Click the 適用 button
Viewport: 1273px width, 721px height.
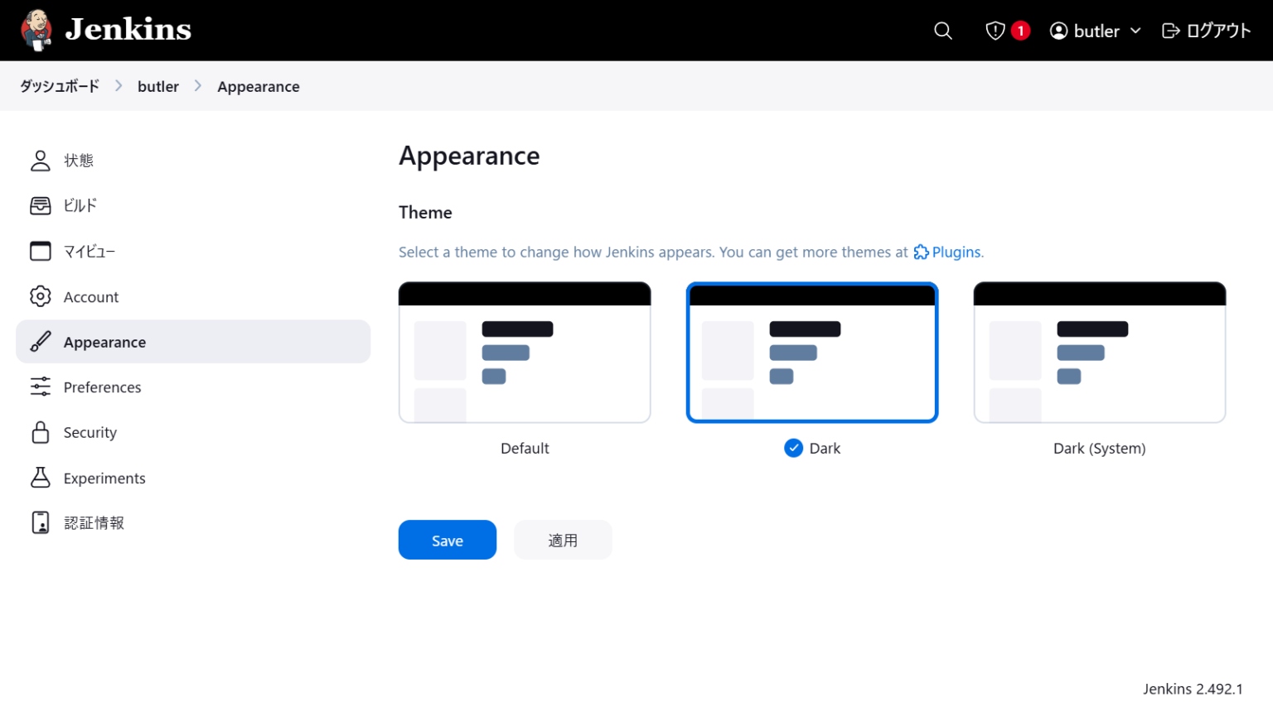(563, 539)
